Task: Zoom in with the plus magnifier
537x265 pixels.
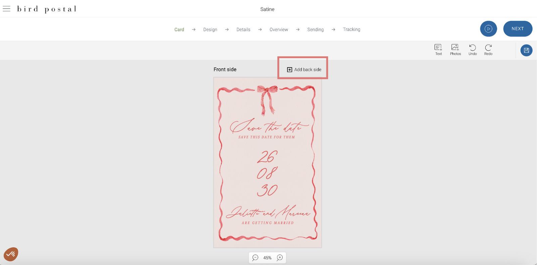Action: coord(280,258)
